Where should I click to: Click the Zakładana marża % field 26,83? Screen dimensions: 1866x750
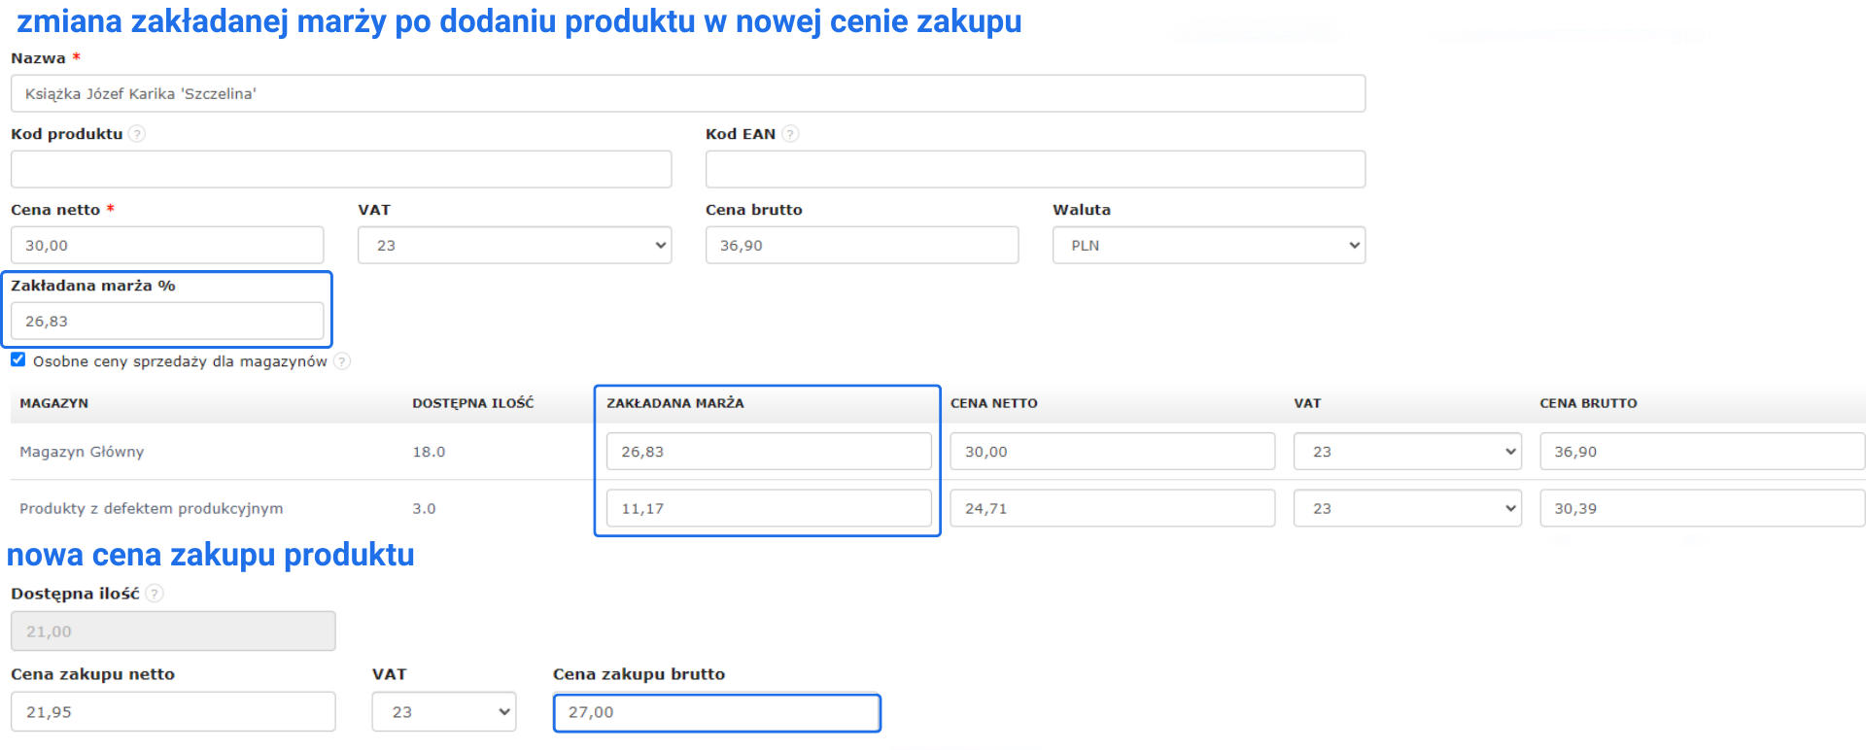[x=167, y=321]
